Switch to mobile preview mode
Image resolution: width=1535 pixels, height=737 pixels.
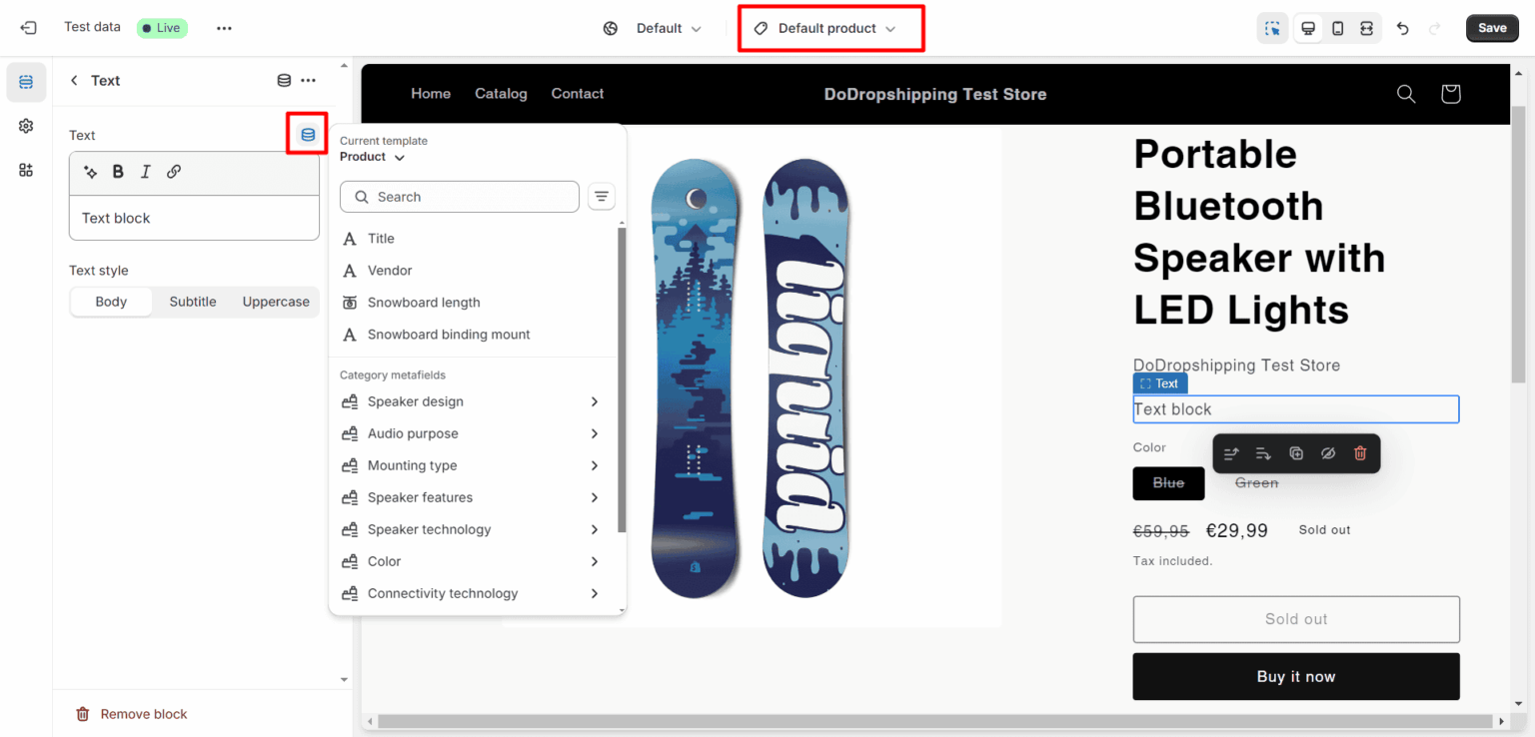coord(1337,28)
